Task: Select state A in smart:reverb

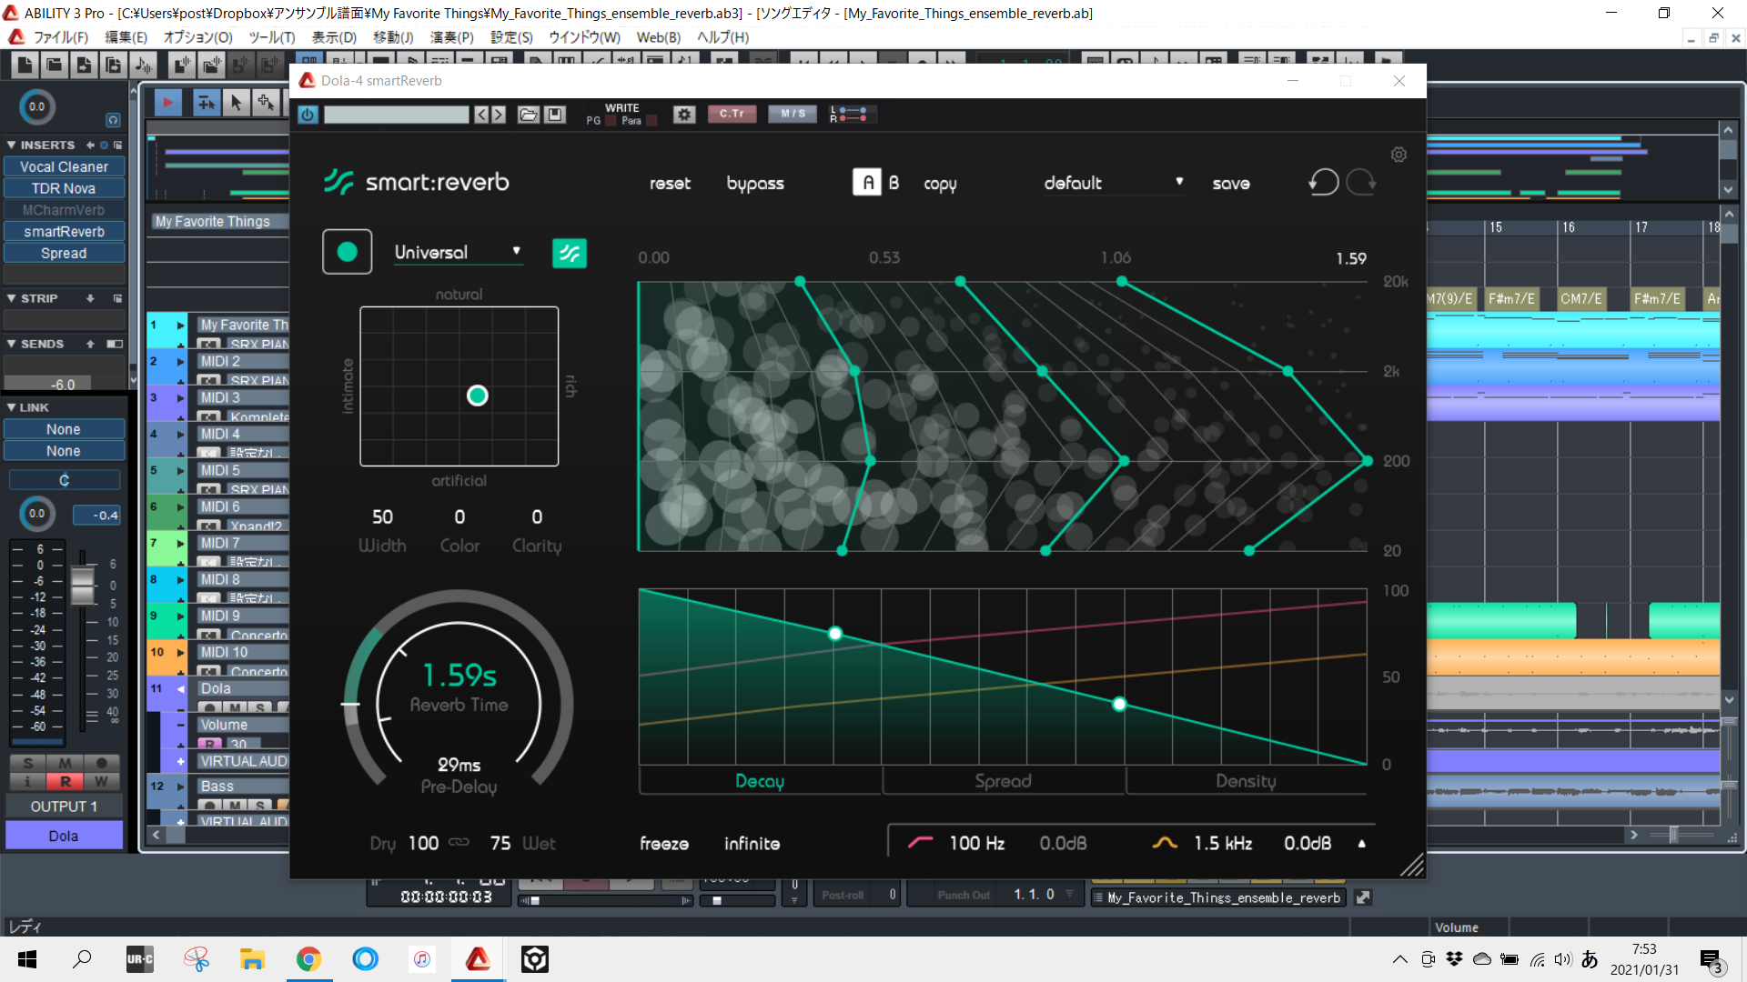Action: click(x=867, y=183)
